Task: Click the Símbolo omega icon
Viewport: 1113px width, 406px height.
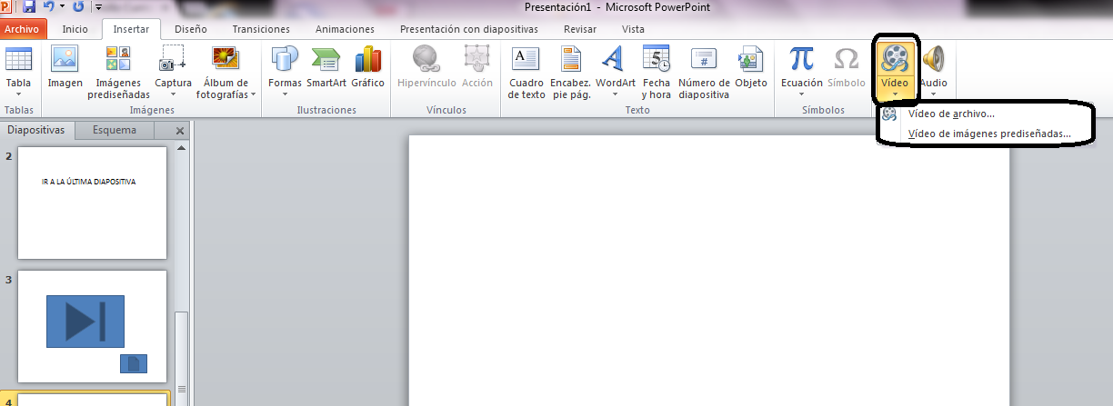Action: tap(846, 60)
